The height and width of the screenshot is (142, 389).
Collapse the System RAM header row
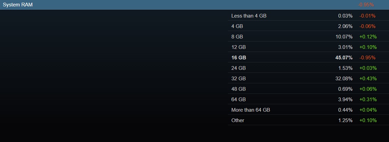[18, 5]
